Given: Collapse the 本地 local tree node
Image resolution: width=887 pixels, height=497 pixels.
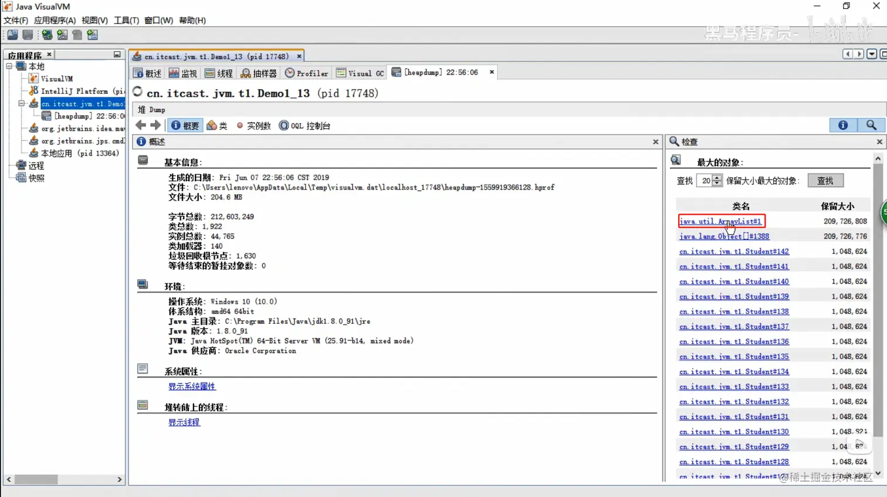Looking at the screenshot, I should (9, 66).
